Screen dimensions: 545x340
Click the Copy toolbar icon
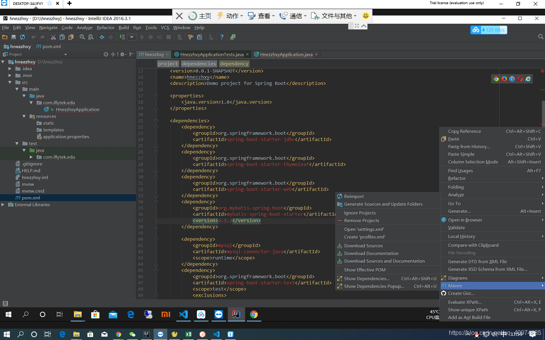(x=62, y=37)
